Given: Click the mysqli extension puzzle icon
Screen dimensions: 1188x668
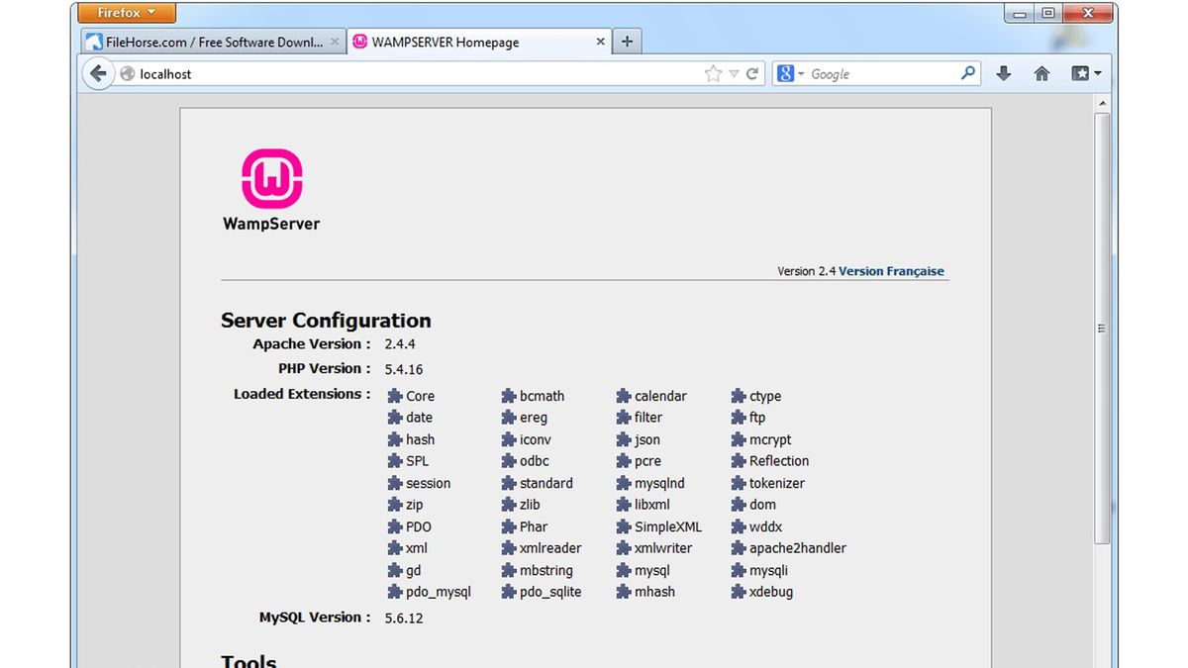Looking at the screenshot, I should pos(737,570).
